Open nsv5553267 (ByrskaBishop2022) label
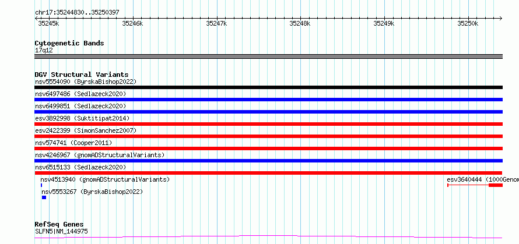 [92, 192]
